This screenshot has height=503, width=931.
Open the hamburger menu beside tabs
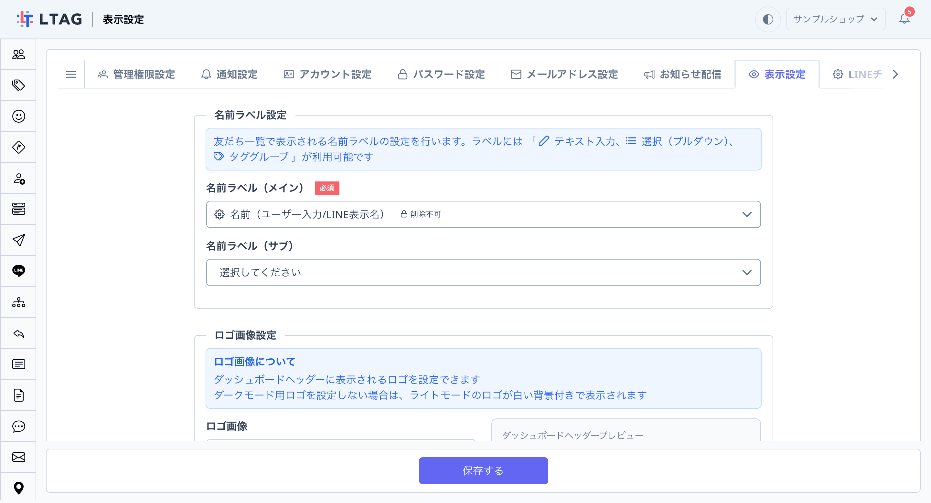click(x=71, y=74)
